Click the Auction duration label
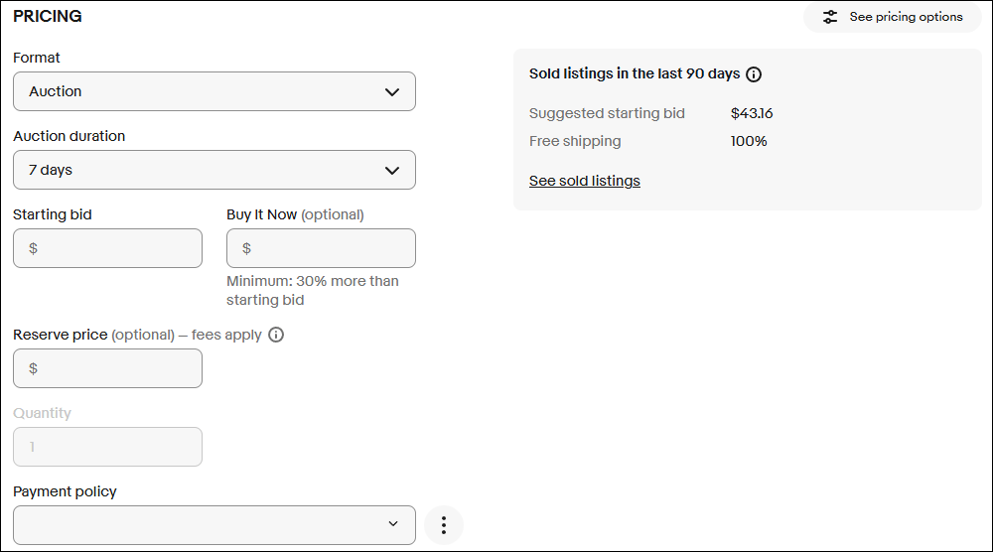 coord(70,136)
